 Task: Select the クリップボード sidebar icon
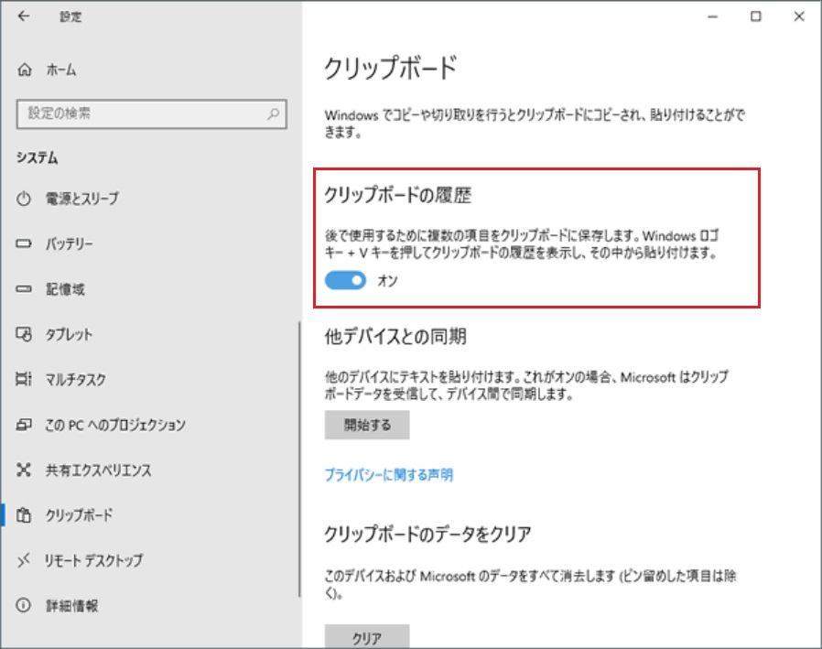point(24,514)
